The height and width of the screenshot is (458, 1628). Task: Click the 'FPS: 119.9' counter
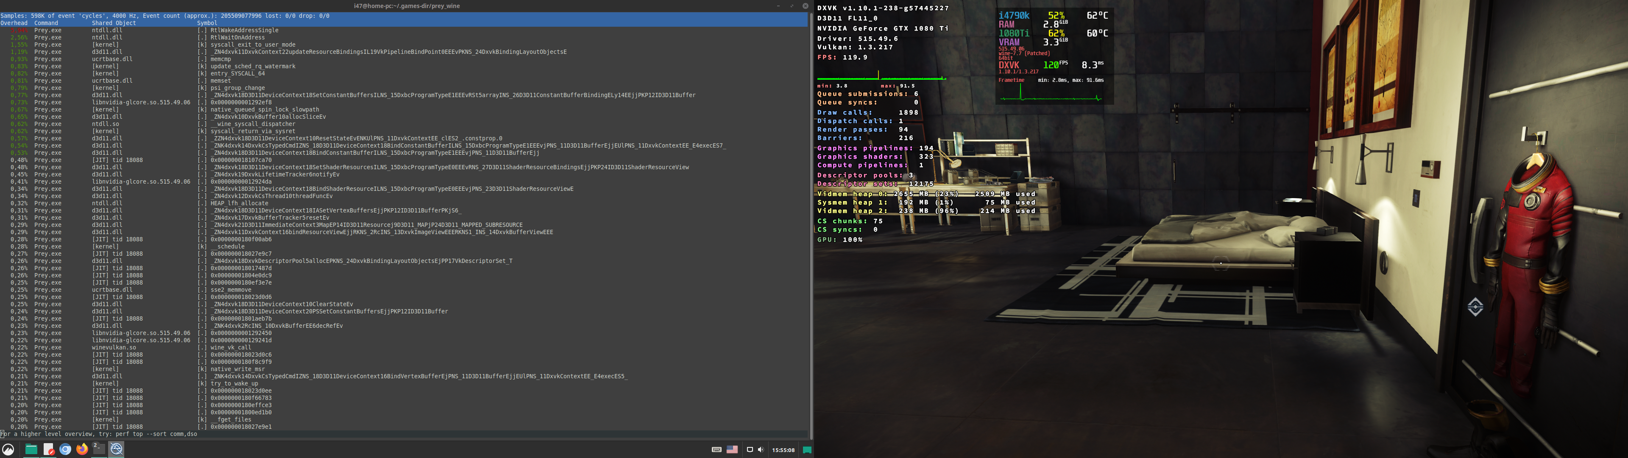842,58
